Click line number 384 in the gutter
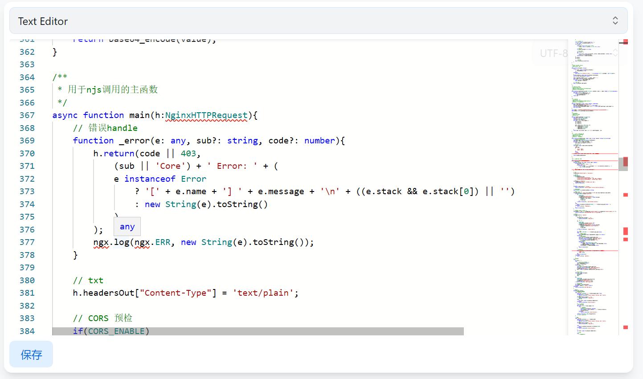This screenshot has height=379, width=643. point(27,331)
